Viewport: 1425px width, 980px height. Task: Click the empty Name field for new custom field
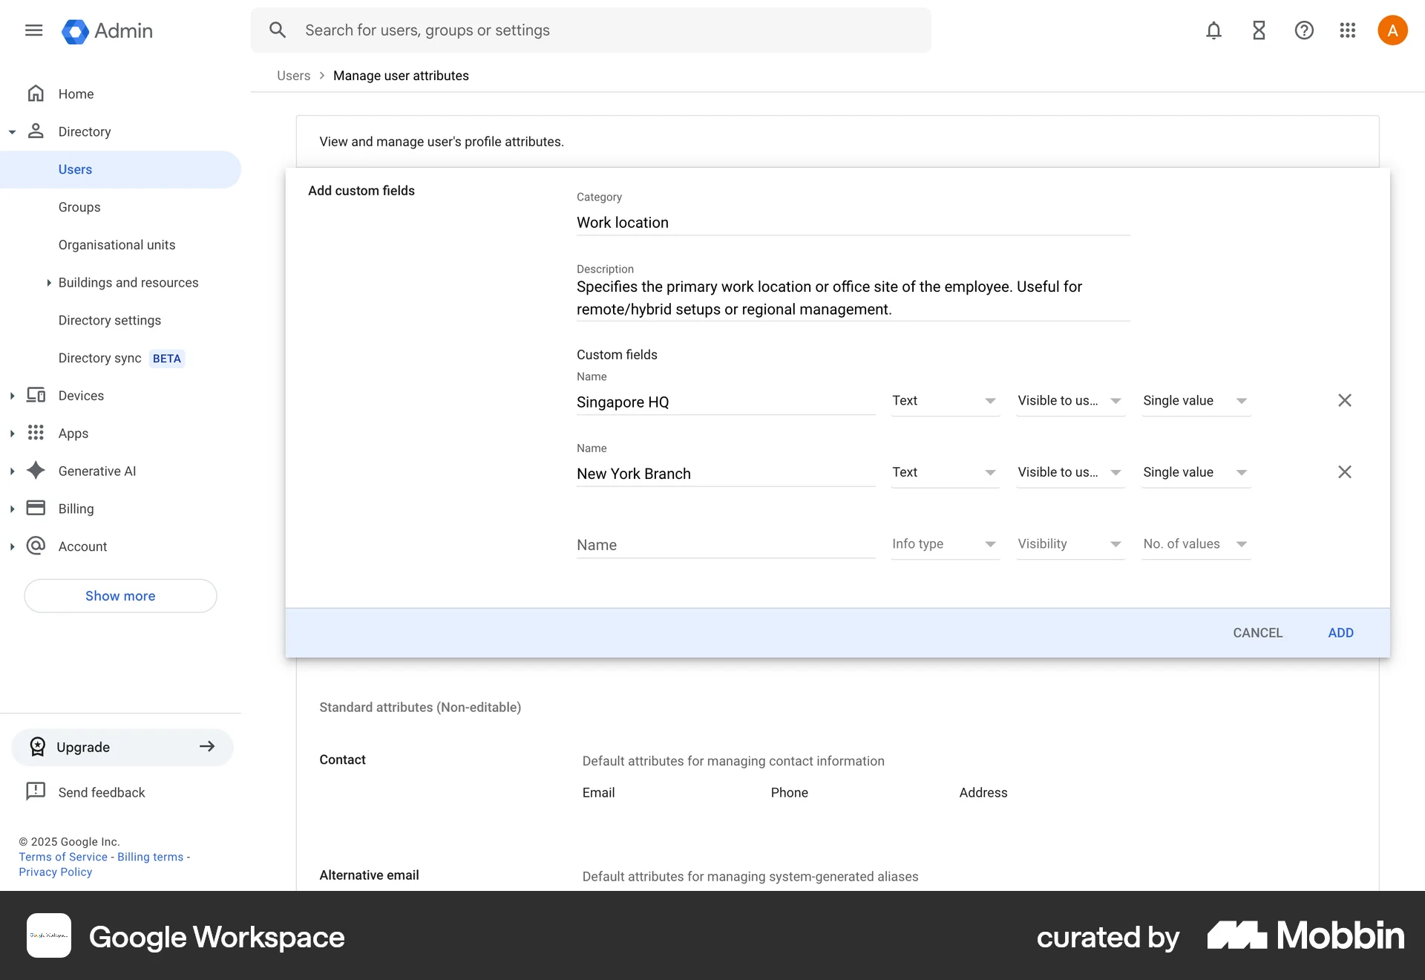point(724,544)
